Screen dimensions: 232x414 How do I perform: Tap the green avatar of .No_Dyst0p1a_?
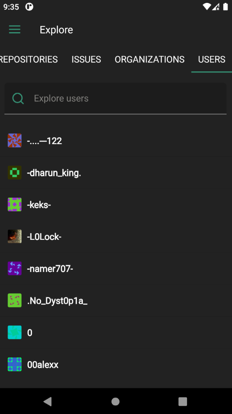click(x=15, y=300)
